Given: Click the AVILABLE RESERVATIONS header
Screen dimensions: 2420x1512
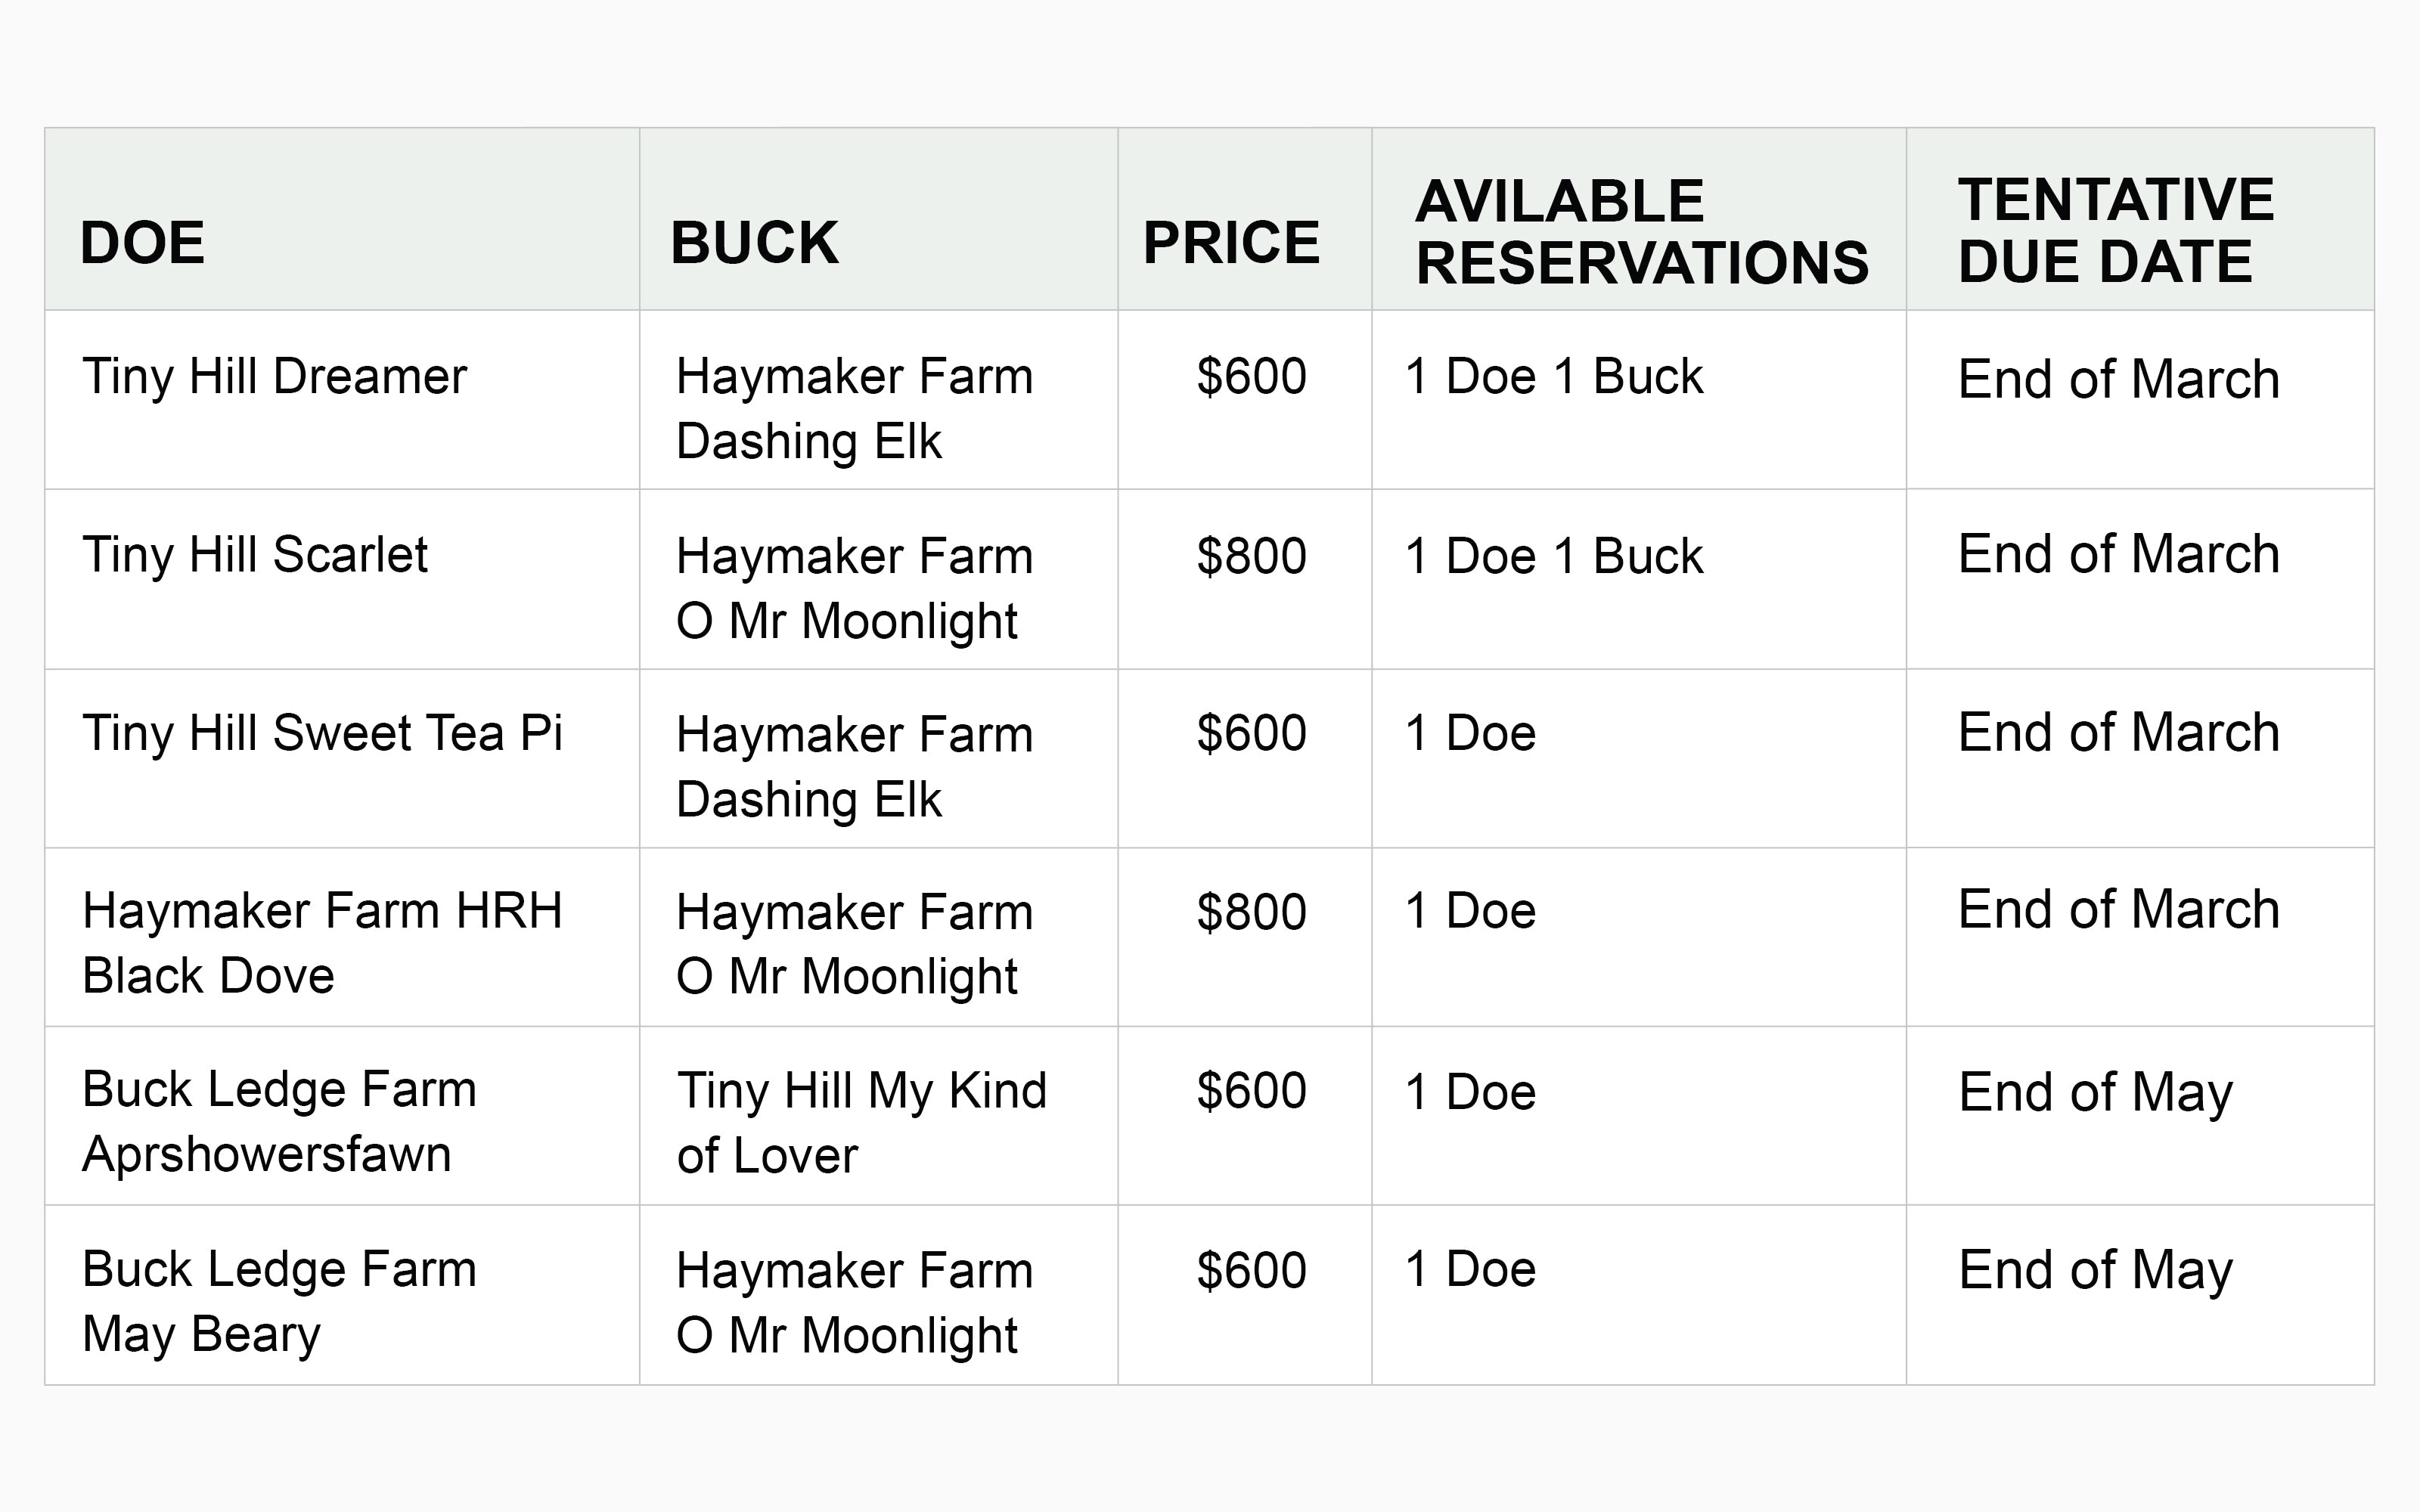Looking at the screenshot, I should 1641,232.
